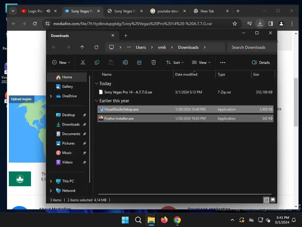Expand chevron after vm6 in address bar

(x=172, y=47)
